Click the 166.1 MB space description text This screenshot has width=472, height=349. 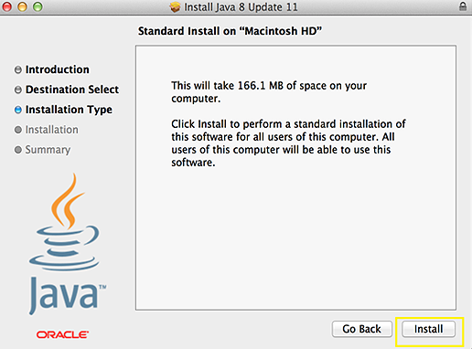269,92
